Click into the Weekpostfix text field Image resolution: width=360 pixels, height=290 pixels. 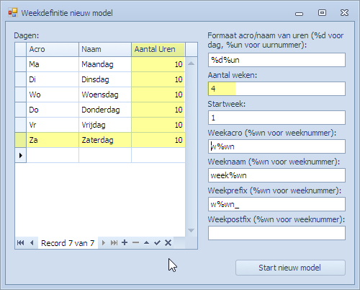pos(276,233)
